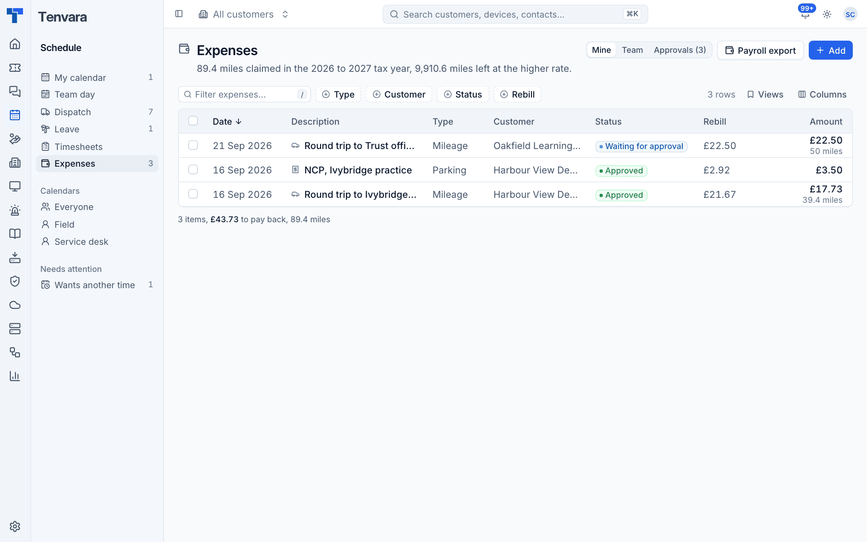
Task: Open the handshake icon in left rail
Action: 15,139
